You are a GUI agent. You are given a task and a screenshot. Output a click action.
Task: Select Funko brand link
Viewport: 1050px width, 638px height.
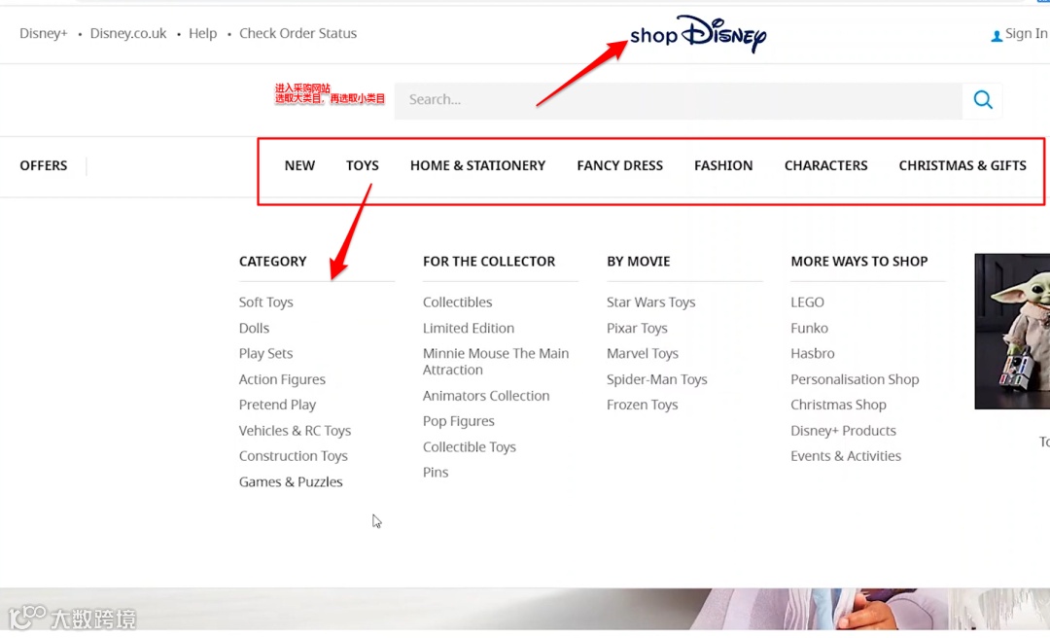[809, 329]
